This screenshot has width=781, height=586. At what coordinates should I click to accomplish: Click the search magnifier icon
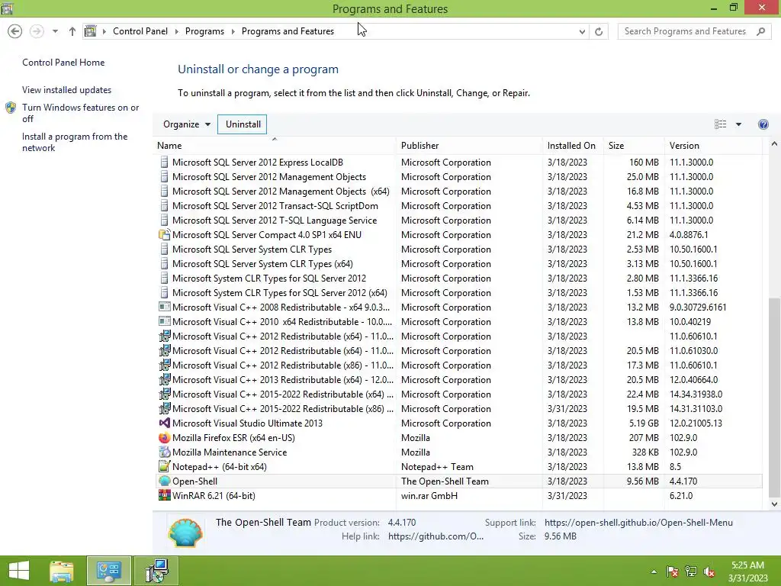[x=760, y=31]
